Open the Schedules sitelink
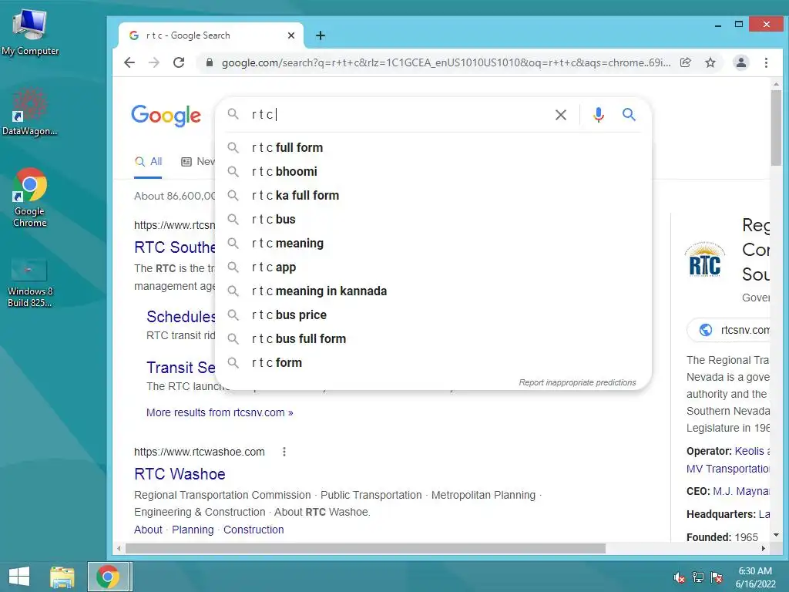Image resolution: width=789 pixels, height=592 pixels. [x=180, y=317]
